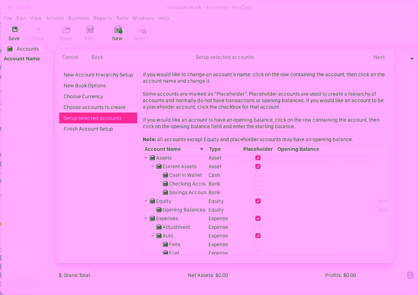The height and width of the screenshot is (295, 418).
Task: Click the New account toolbar icon
Action: pyautogui.click(x=118, y=29)
